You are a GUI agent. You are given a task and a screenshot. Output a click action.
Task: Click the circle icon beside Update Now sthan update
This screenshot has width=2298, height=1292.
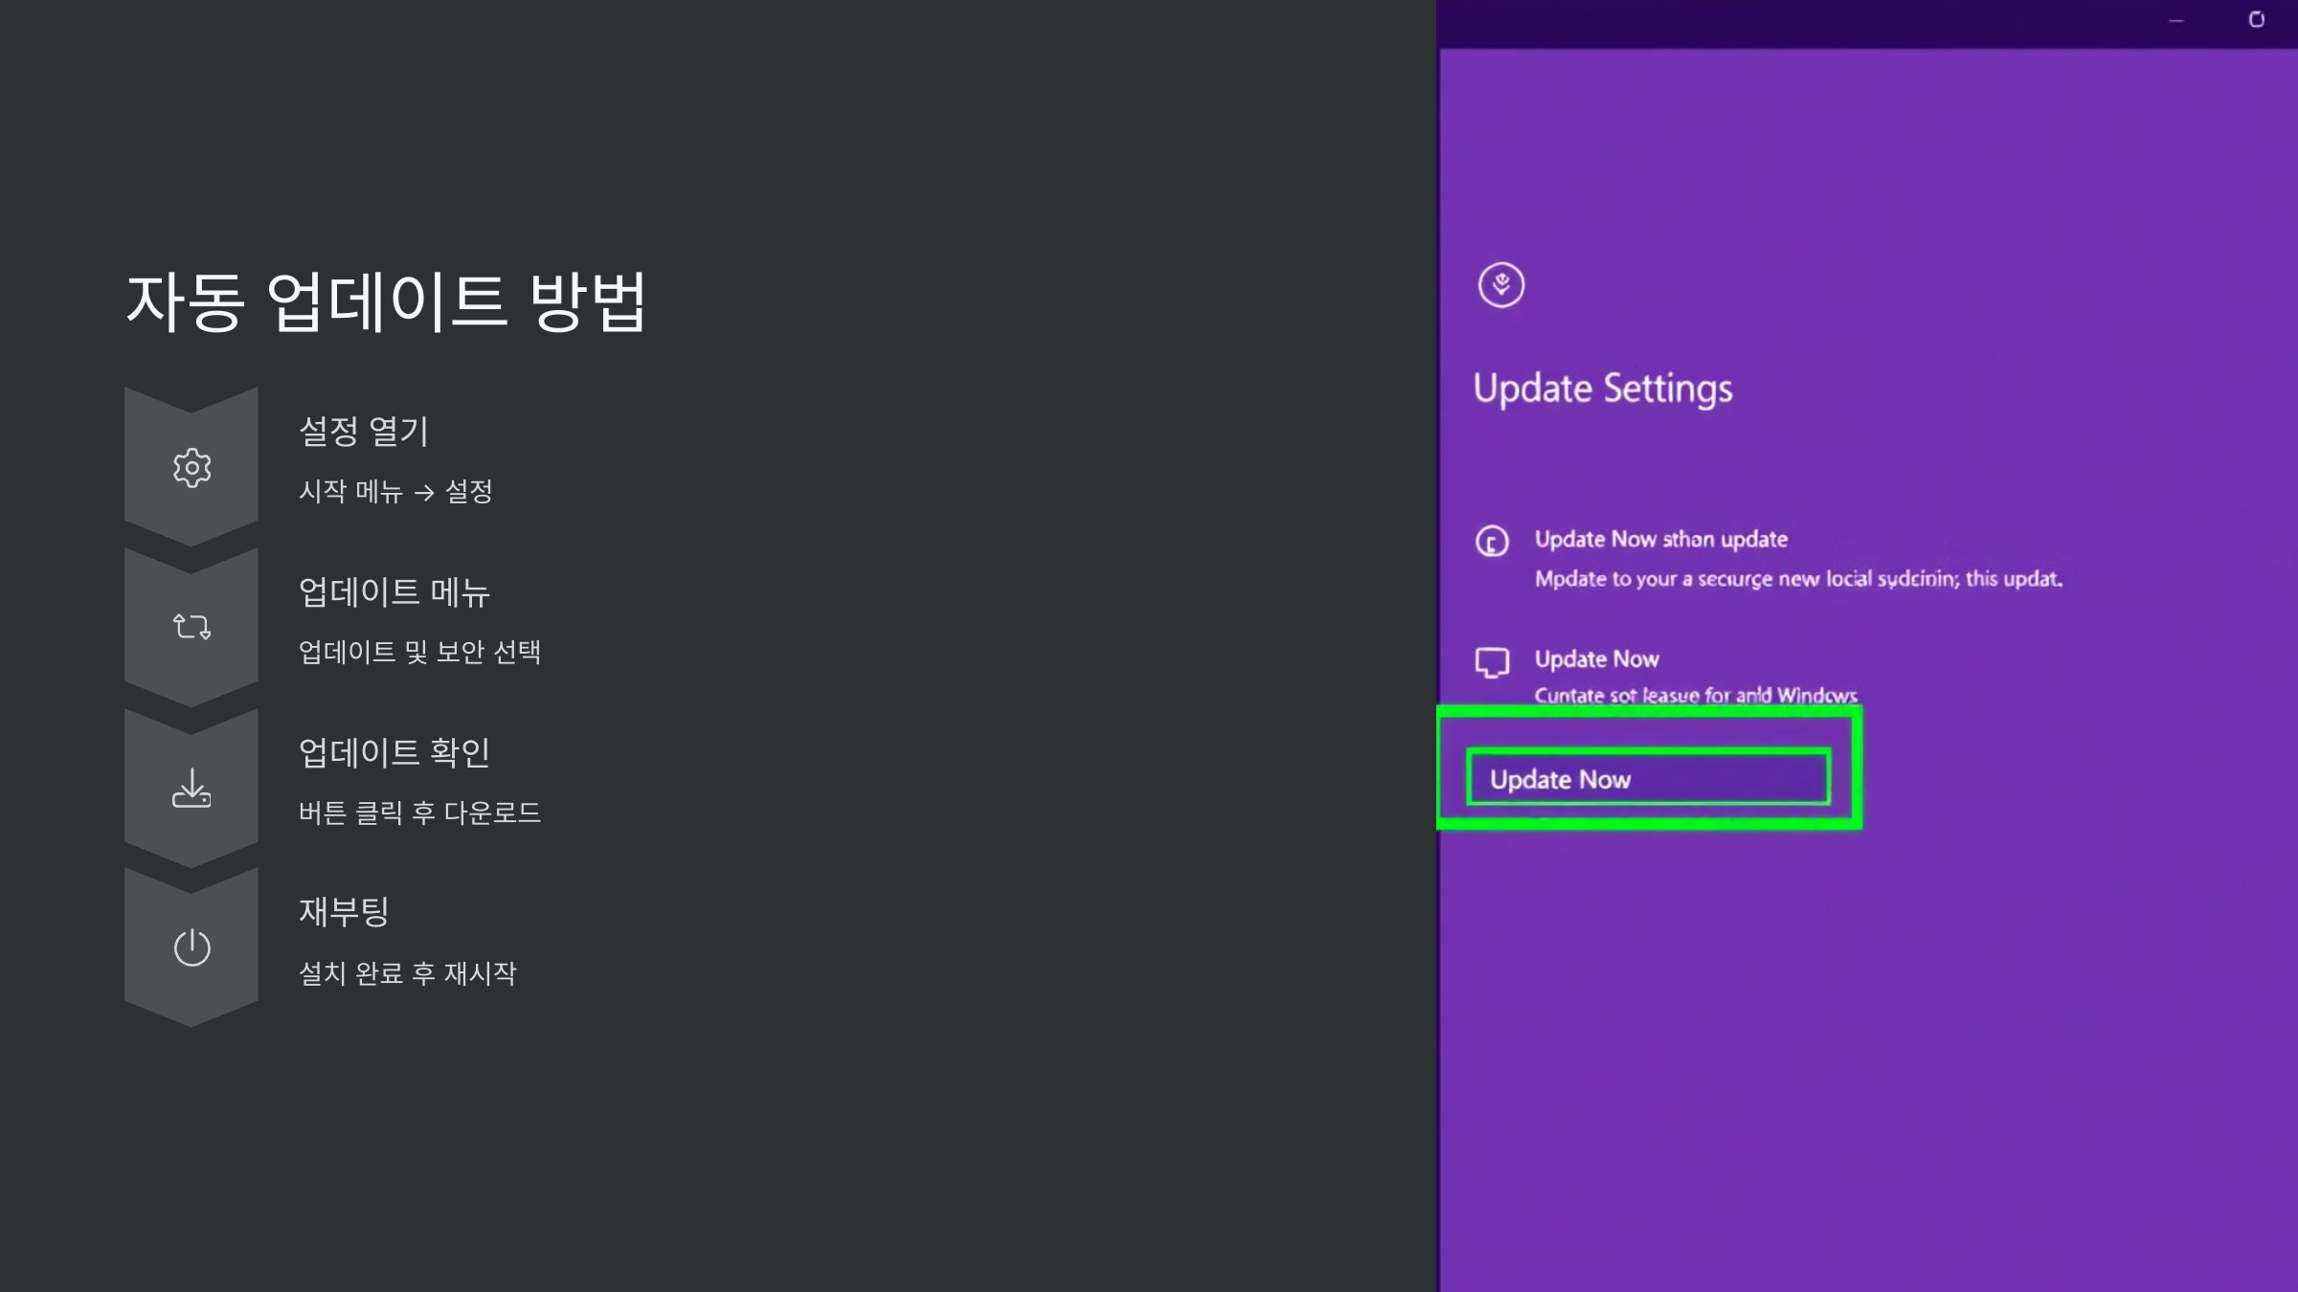pos(1492,542)
